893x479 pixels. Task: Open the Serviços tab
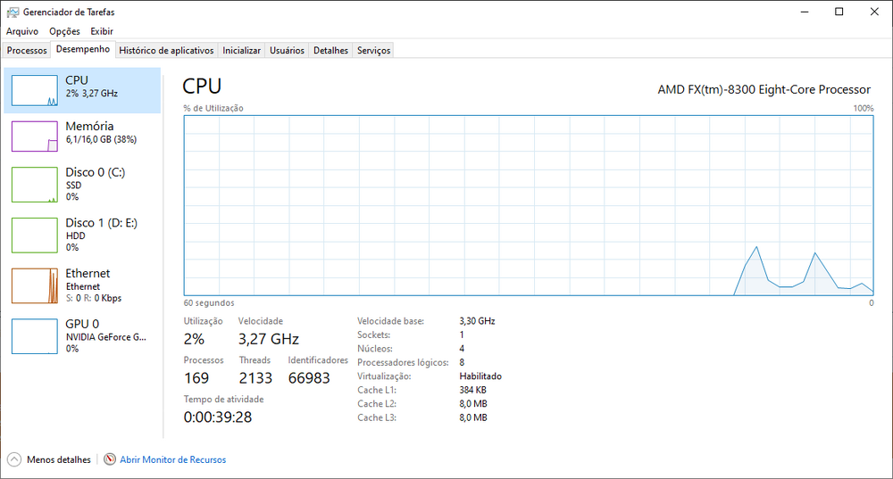[x=373, y=51]
